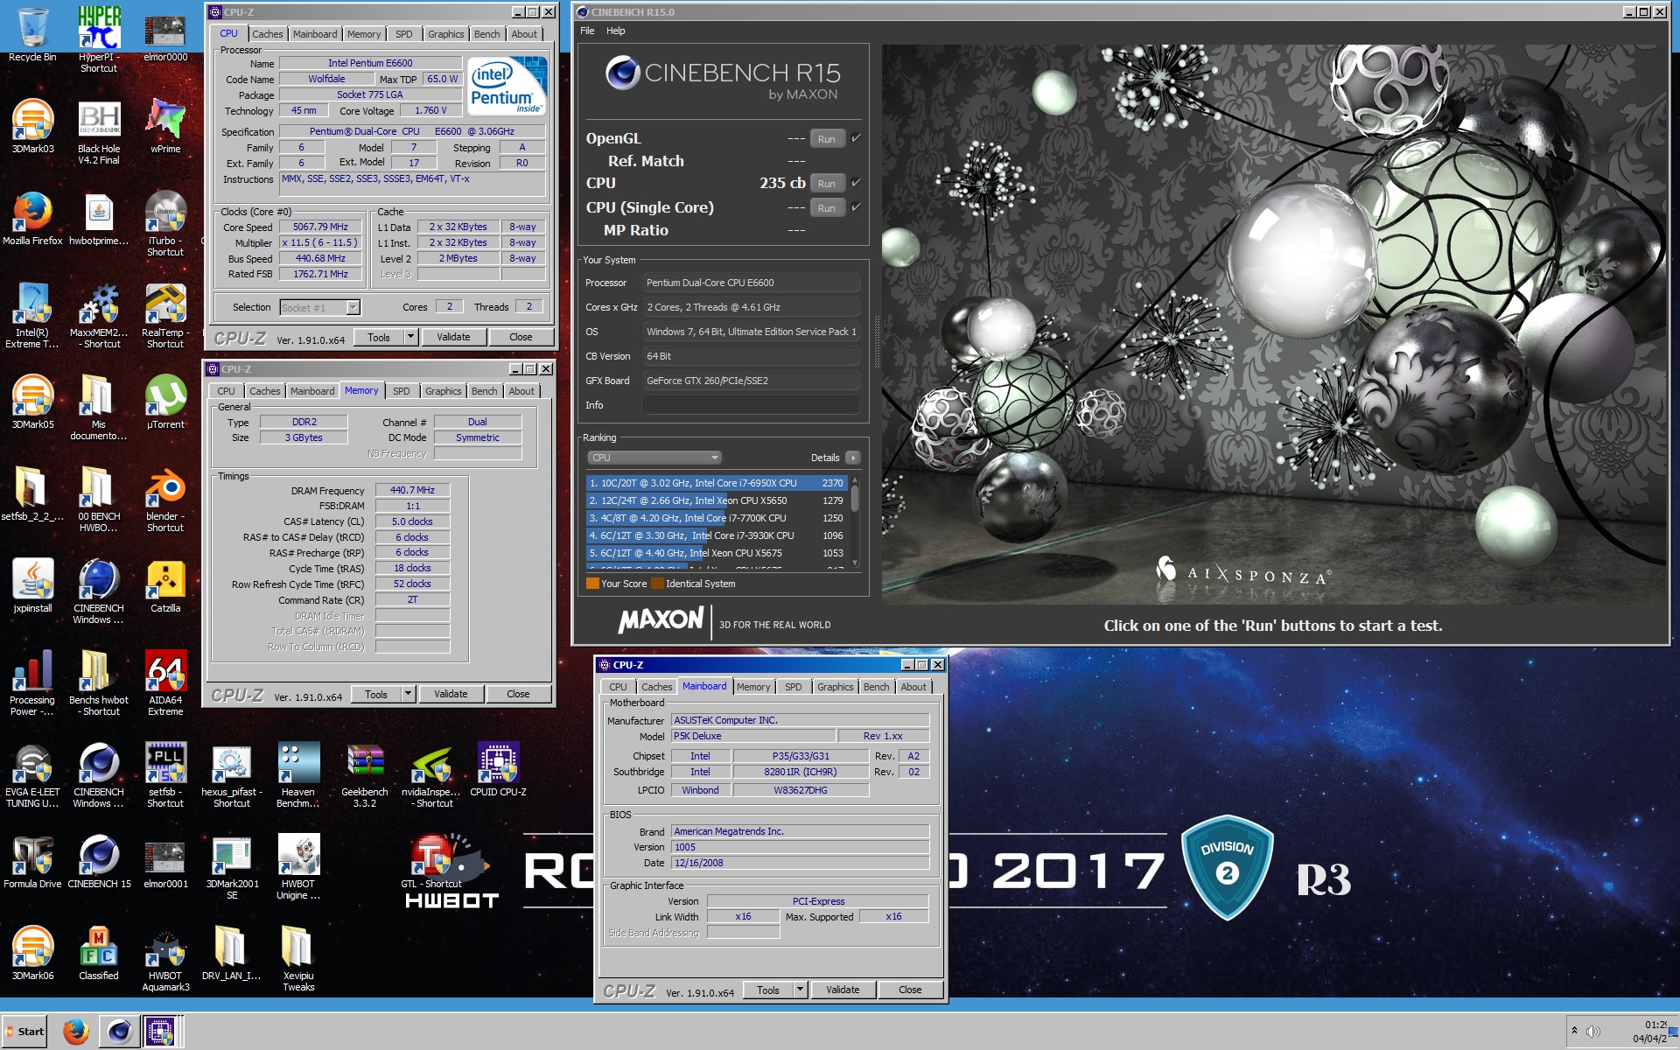Viewport: 1680px width, 1050px height.
Task: Toggle the CPU test checkbox
Action: coord(856,183)
